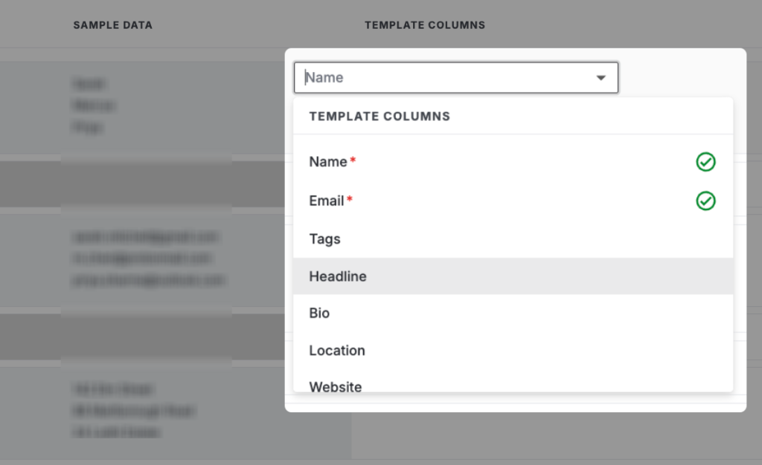Viewport: 762px width, 465px height.
Task: Select the Name option in the list
Action: click(513, 161)
